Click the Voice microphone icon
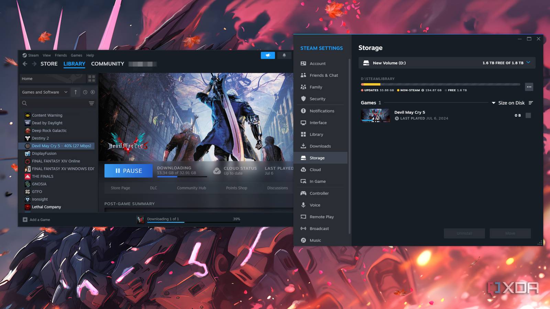 click(x=303, y=205)
